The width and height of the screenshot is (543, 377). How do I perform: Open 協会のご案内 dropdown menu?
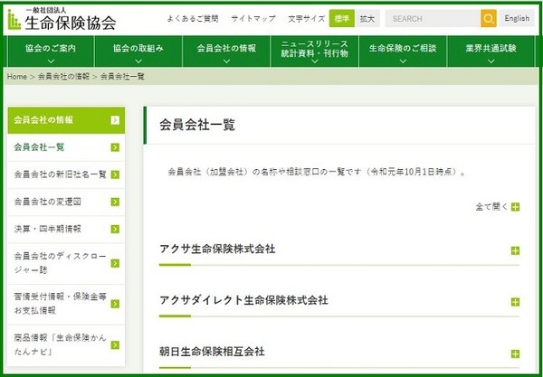pos(51,52)
